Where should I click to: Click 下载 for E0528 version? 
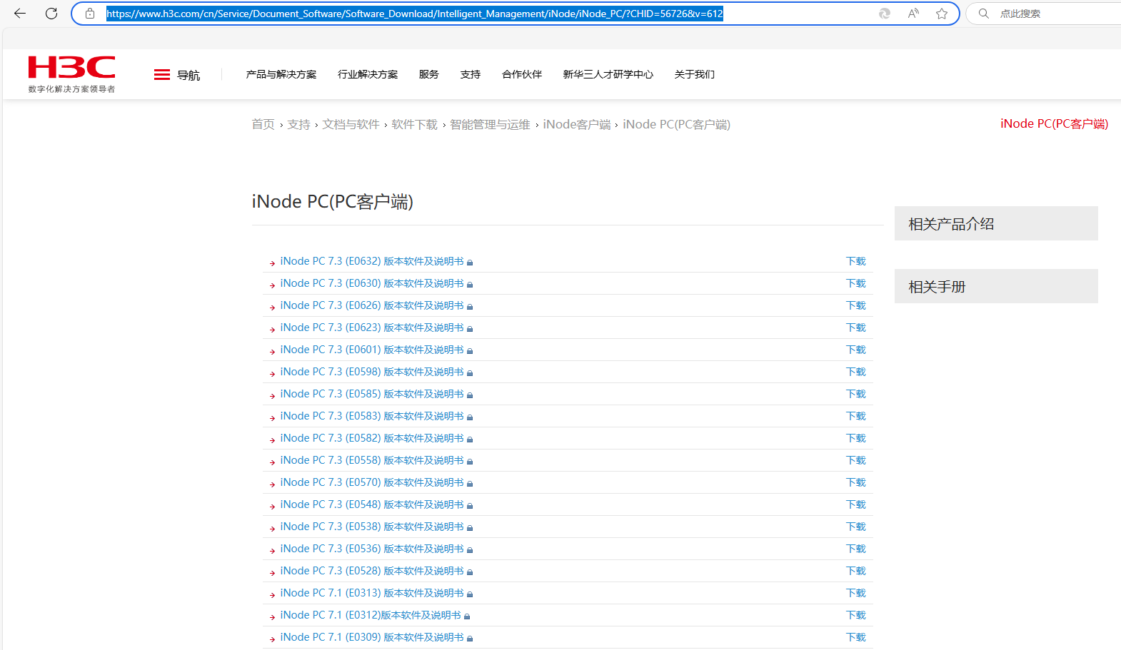coord(856,571)
